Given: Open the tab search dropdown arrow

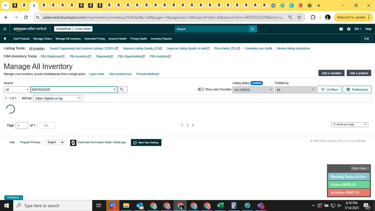Looking at the screenshot, I should tap(5, 5).
